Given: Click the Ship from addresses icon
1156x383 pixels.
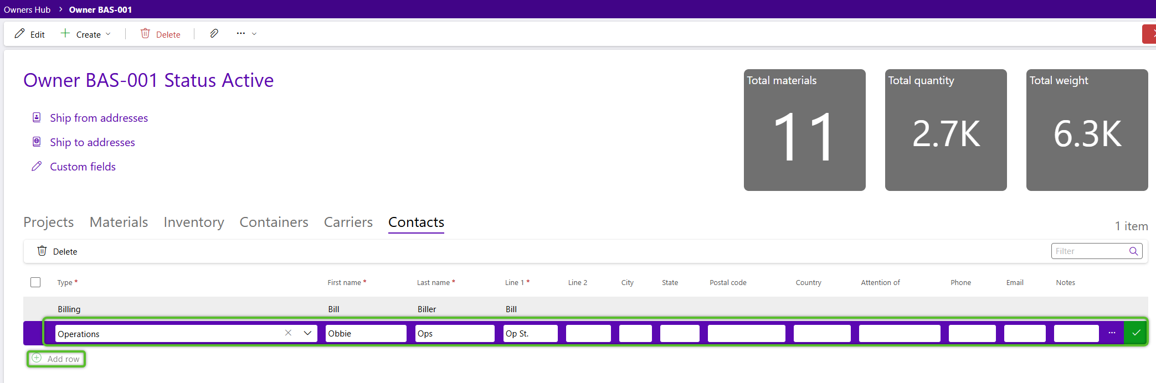Looking at the screenshot, I should pos(37,117).
